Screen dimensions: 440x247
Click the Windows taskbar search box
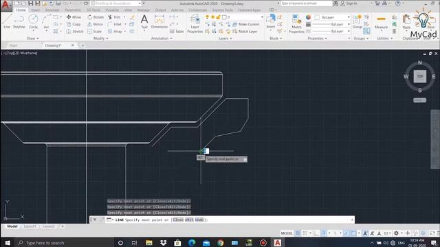pyautogui.click(x=65, y=243)
